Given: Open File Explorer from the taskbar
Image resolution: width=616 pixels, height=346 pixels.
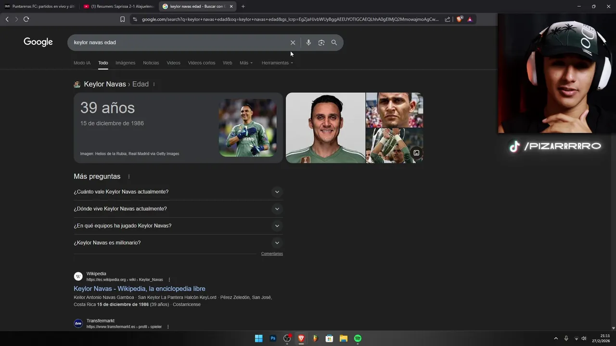Looking at the screenshot, I should [x=343, y=338].
